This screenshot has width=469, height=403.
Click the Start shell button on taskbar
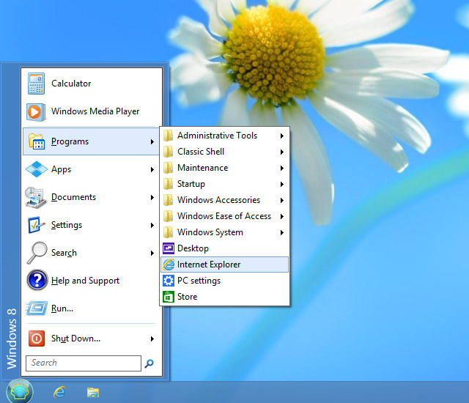20,391
